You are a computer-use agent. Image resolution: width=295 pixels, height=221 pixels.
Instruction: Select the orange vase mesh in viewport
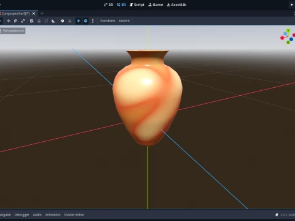pos(147,98)
